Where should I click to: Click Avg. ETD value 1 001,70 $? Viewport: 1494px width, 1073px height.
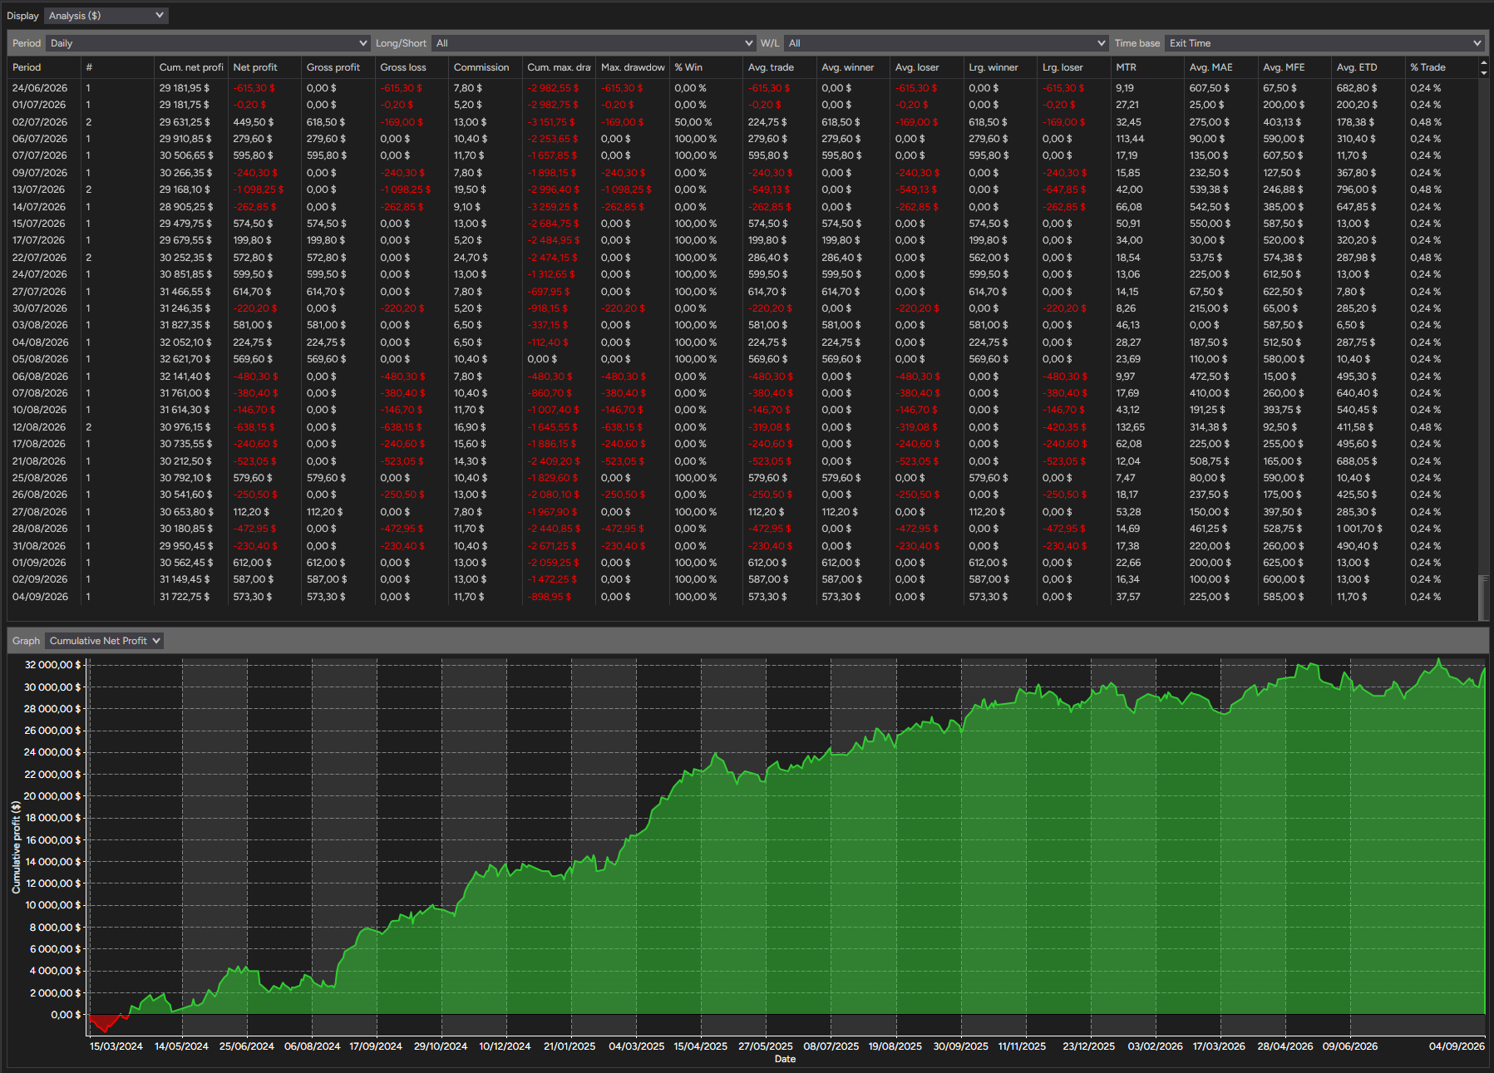pos(1359,529)
